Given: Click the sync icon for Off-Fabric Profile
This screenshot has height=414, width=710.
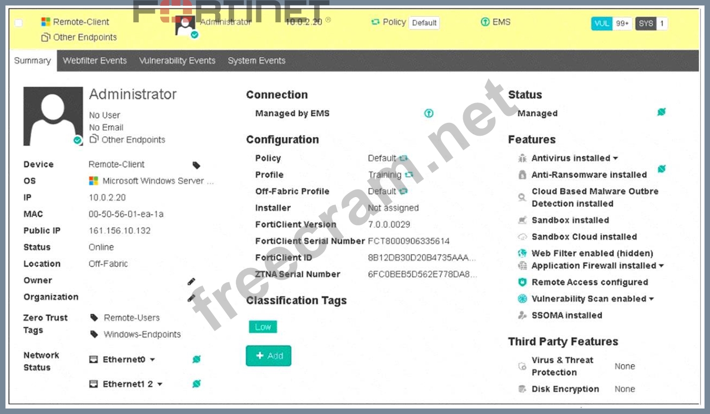Looking at the screenshot, I should pos(404,192).
